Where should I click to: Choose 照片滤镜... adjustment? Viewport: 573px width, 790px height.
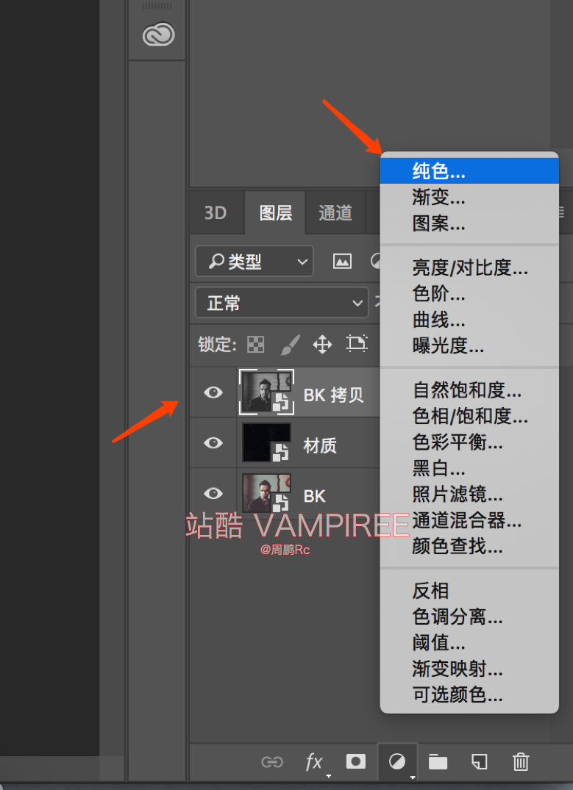[x=469, y=495]
